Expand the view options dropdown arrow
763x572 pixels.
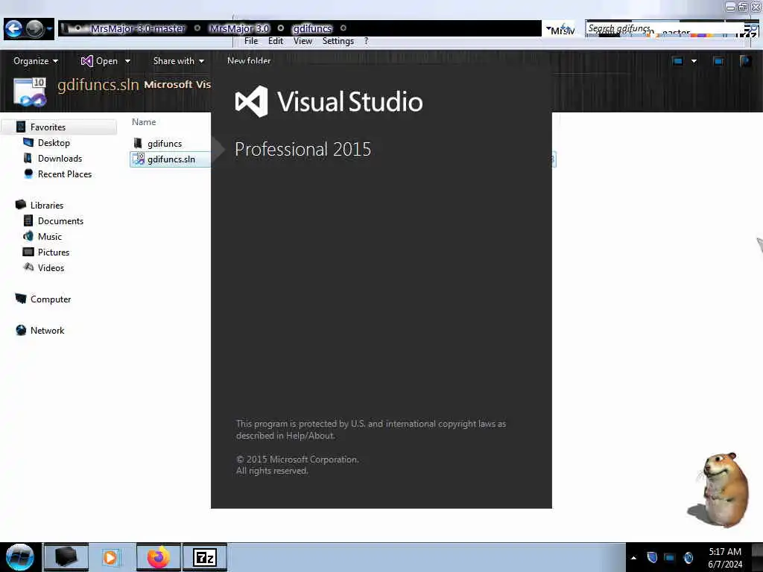tap(694, 61)
